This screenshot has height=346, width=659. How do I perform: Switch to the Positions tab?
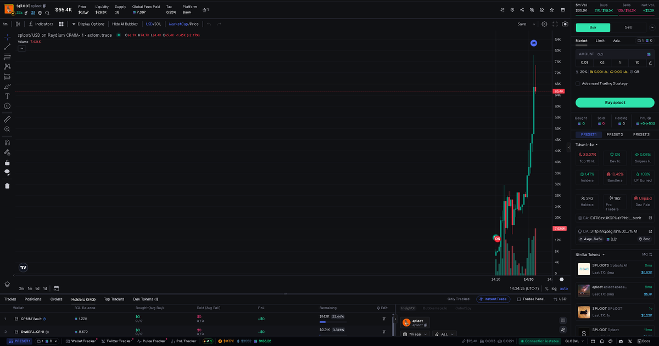pos(33,299)
